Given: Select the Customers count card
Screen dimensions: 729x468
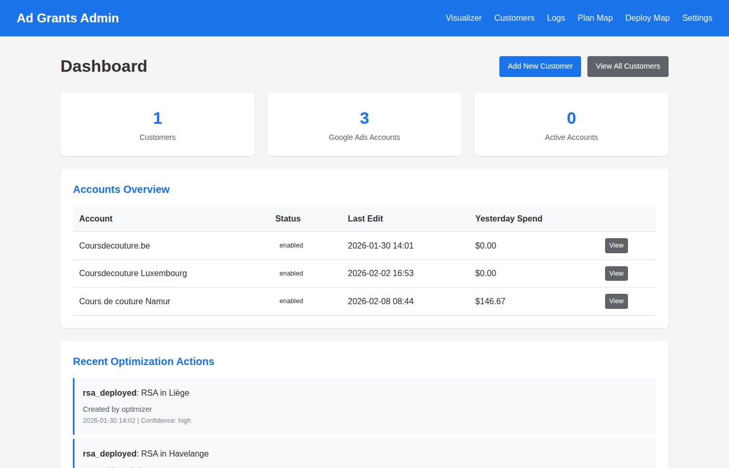Looking at the screenshot, I should [x=157, y=125].
